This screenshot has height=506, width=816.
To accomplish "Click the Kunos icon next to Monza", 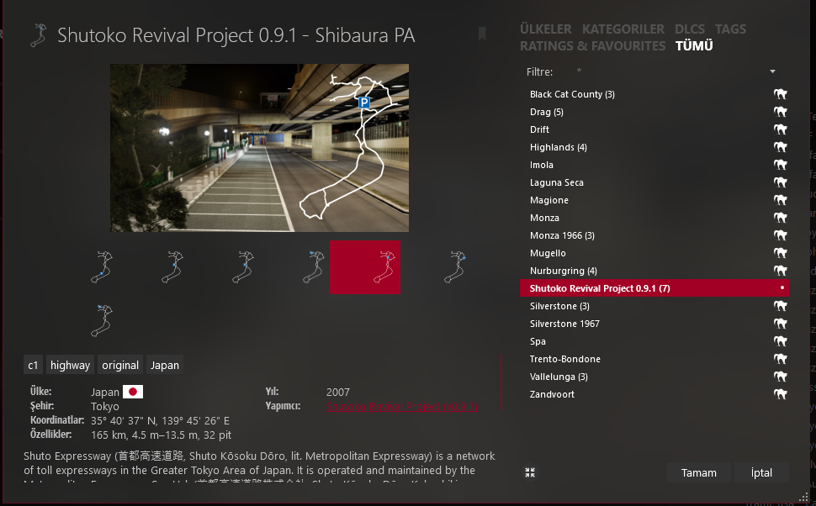I will point(780,218).
